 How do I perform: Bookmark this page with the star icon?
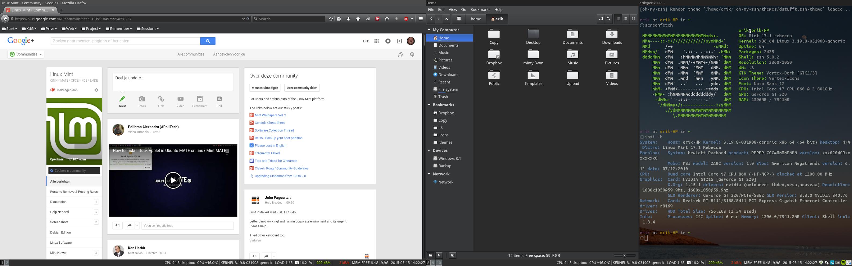point(331,19)
